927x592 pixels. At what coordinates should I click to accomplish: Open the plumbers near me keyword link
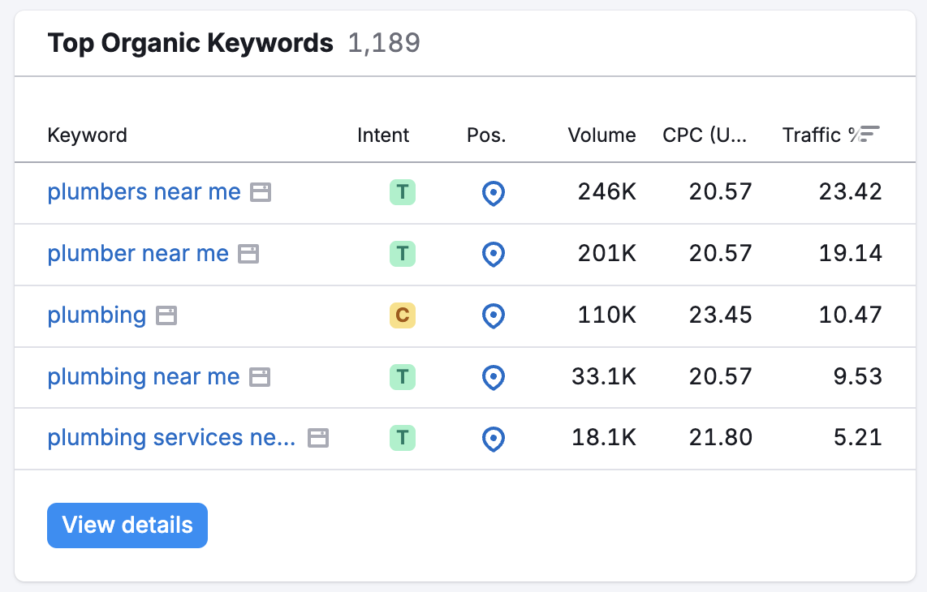[144, 192]
